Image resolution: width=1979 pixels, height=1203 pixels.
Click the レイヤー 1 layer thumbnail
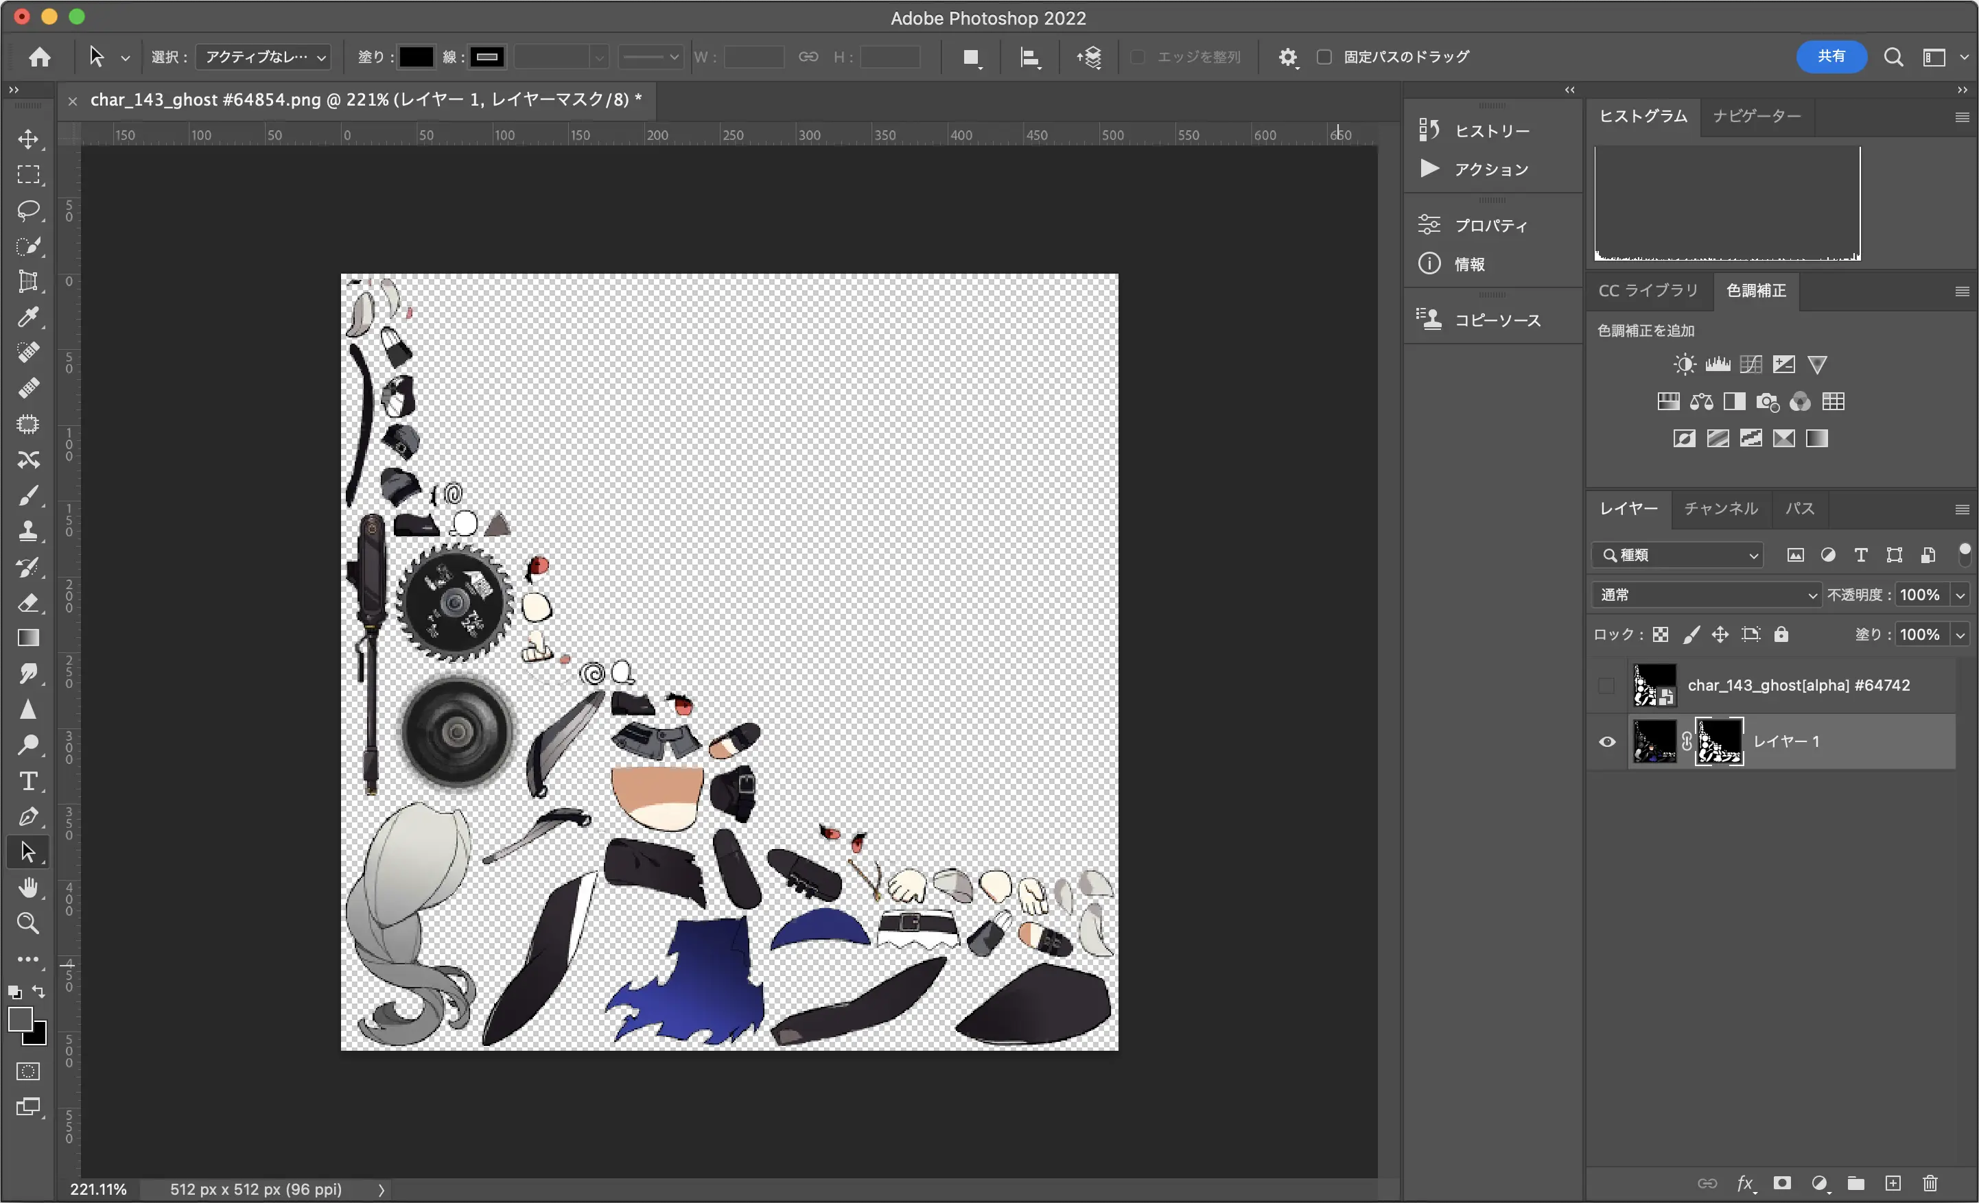(x=1654, y=741)
